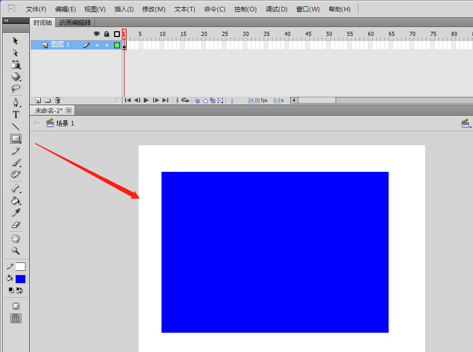The image size is (473, 352).
Task: Select the Paint Bucket tool
Action: [x=16, y=200]
